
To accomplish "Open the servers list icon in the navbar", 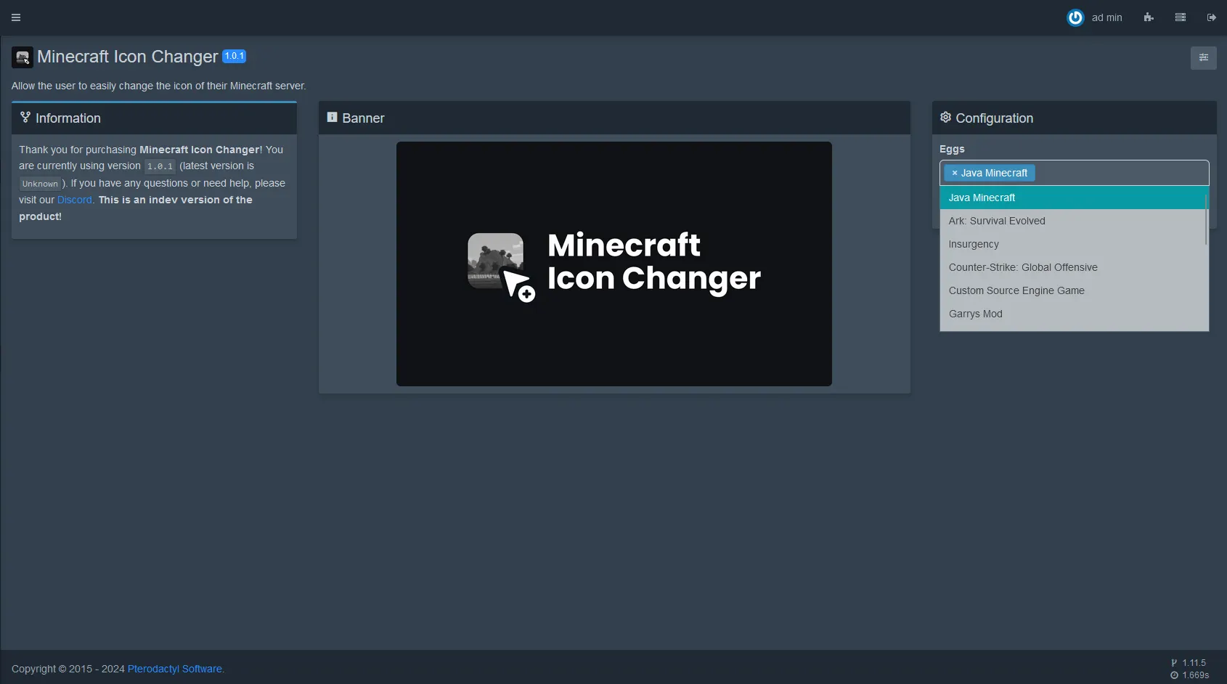I will pos(1180,17).
